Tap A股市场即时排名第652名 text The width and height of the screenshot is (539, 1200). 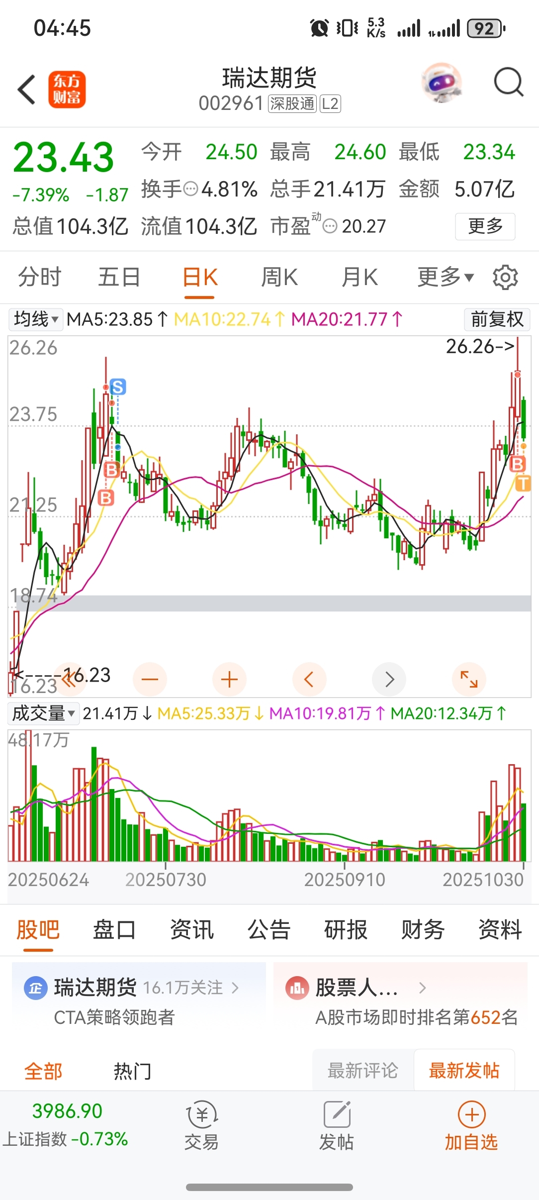click(417, 1017)
